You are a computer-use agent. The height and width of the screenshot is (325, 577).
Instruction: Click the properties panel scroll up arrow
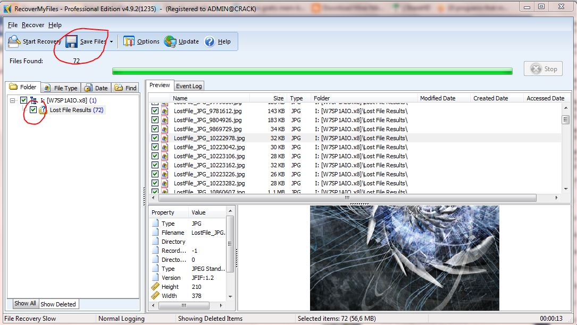tap(230, 211)
